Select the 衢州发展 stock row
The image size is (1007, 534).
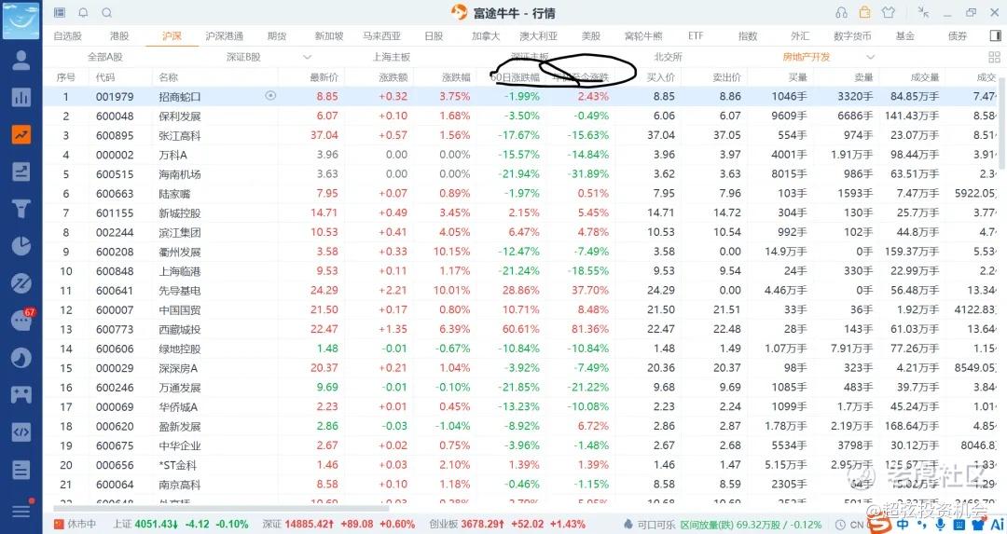point(520,252)
